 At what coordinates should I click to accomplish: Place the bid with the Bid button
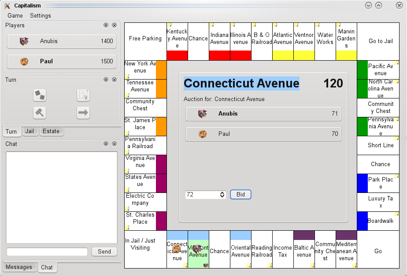coord(240,194)
